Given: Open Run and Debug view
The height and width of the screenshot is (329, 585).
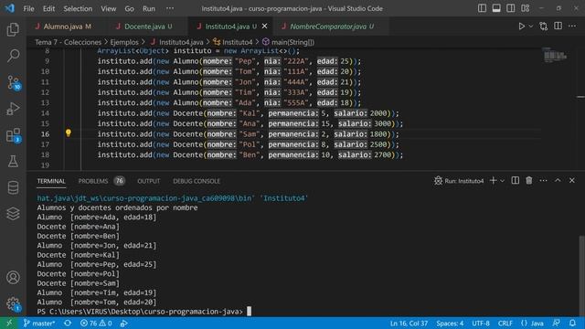Looking at the screenshot, I should point(13,109).
